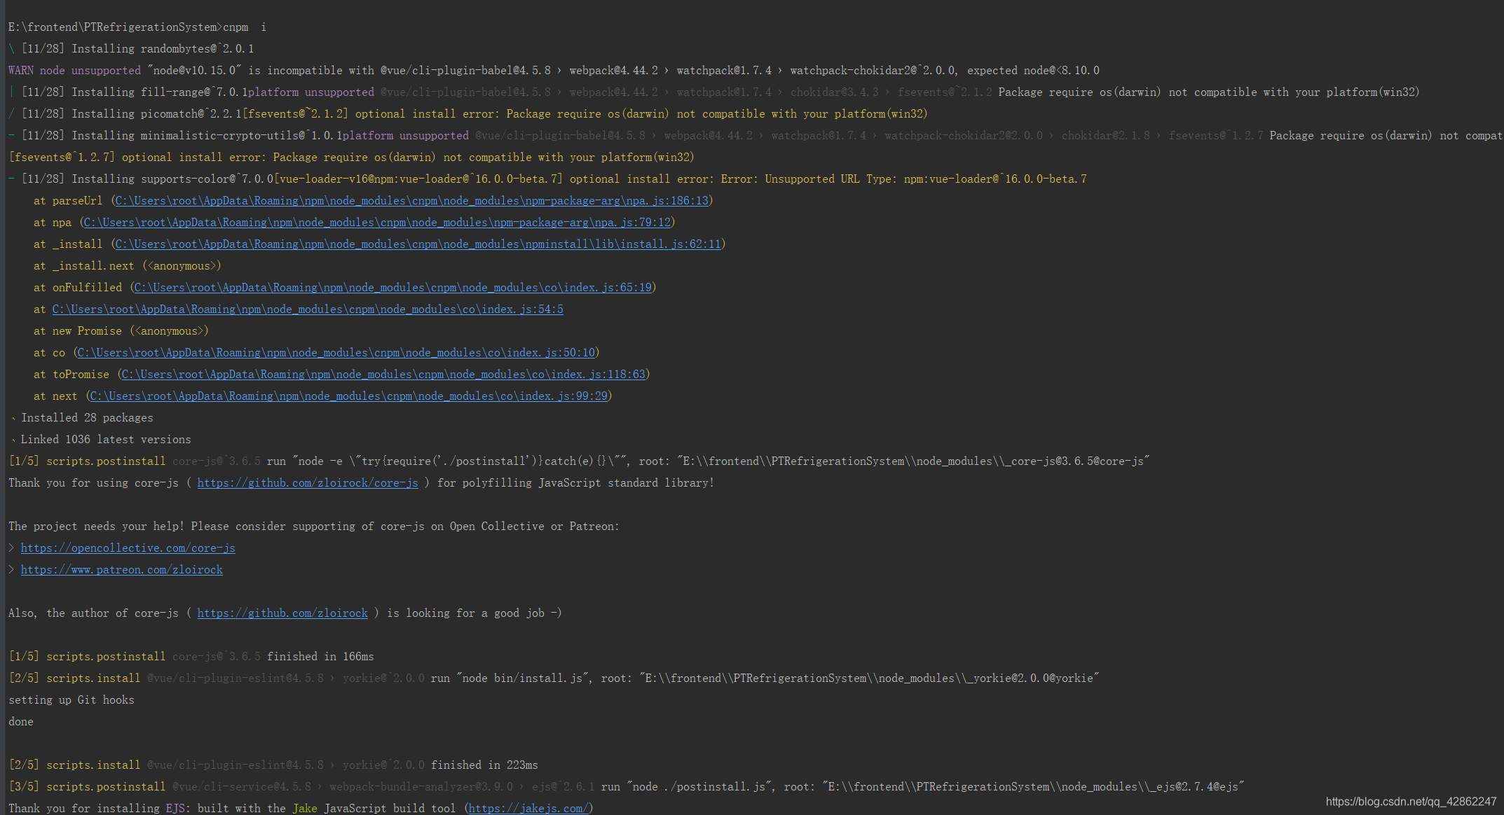The image size is (1504, 815).
Task: Open the npminstall install.js:62:11 link
Action: click(x=418, y=244)
